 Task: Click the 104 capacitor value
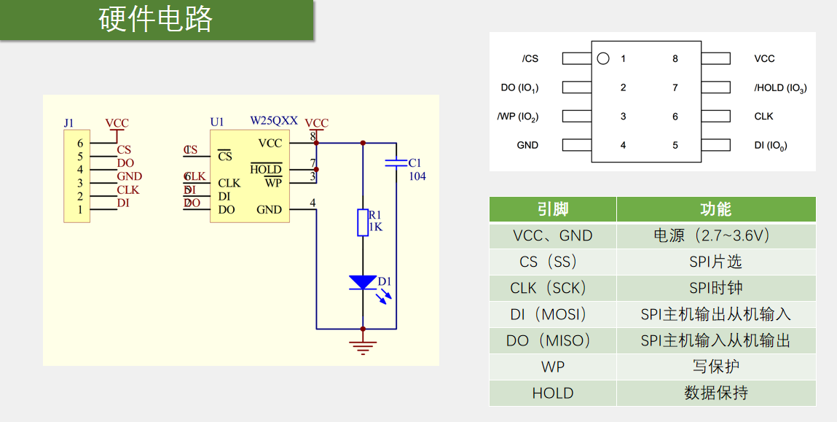(417, 176)
